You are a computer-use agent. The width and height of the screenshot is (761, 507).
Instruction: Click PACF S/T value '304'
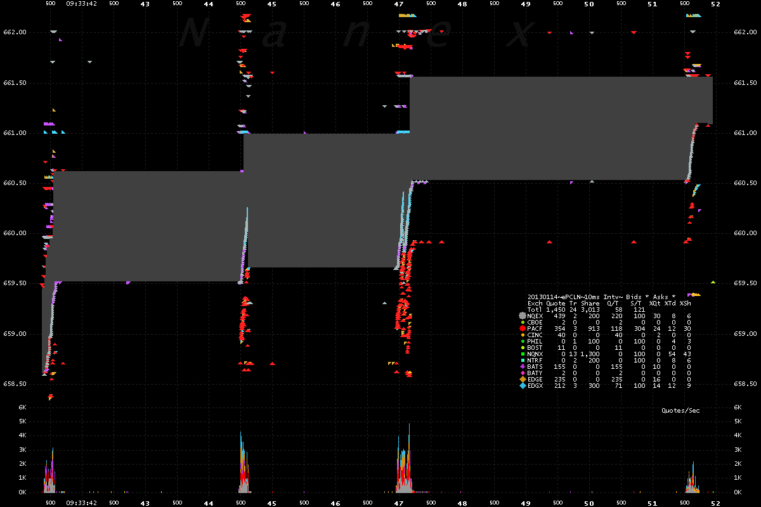(x=639, y=328)
